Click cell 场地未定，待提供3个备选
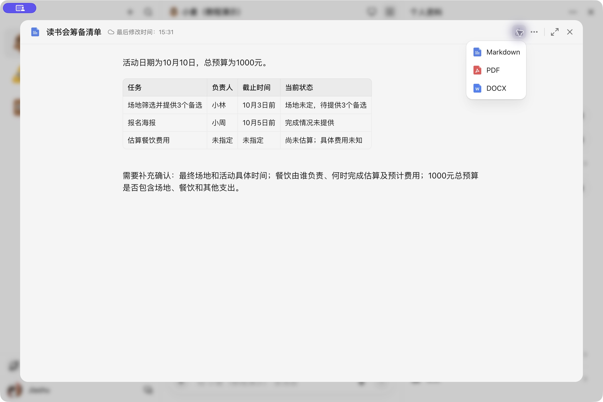Screen dimensions: 603x402 (x=326, y=105)
